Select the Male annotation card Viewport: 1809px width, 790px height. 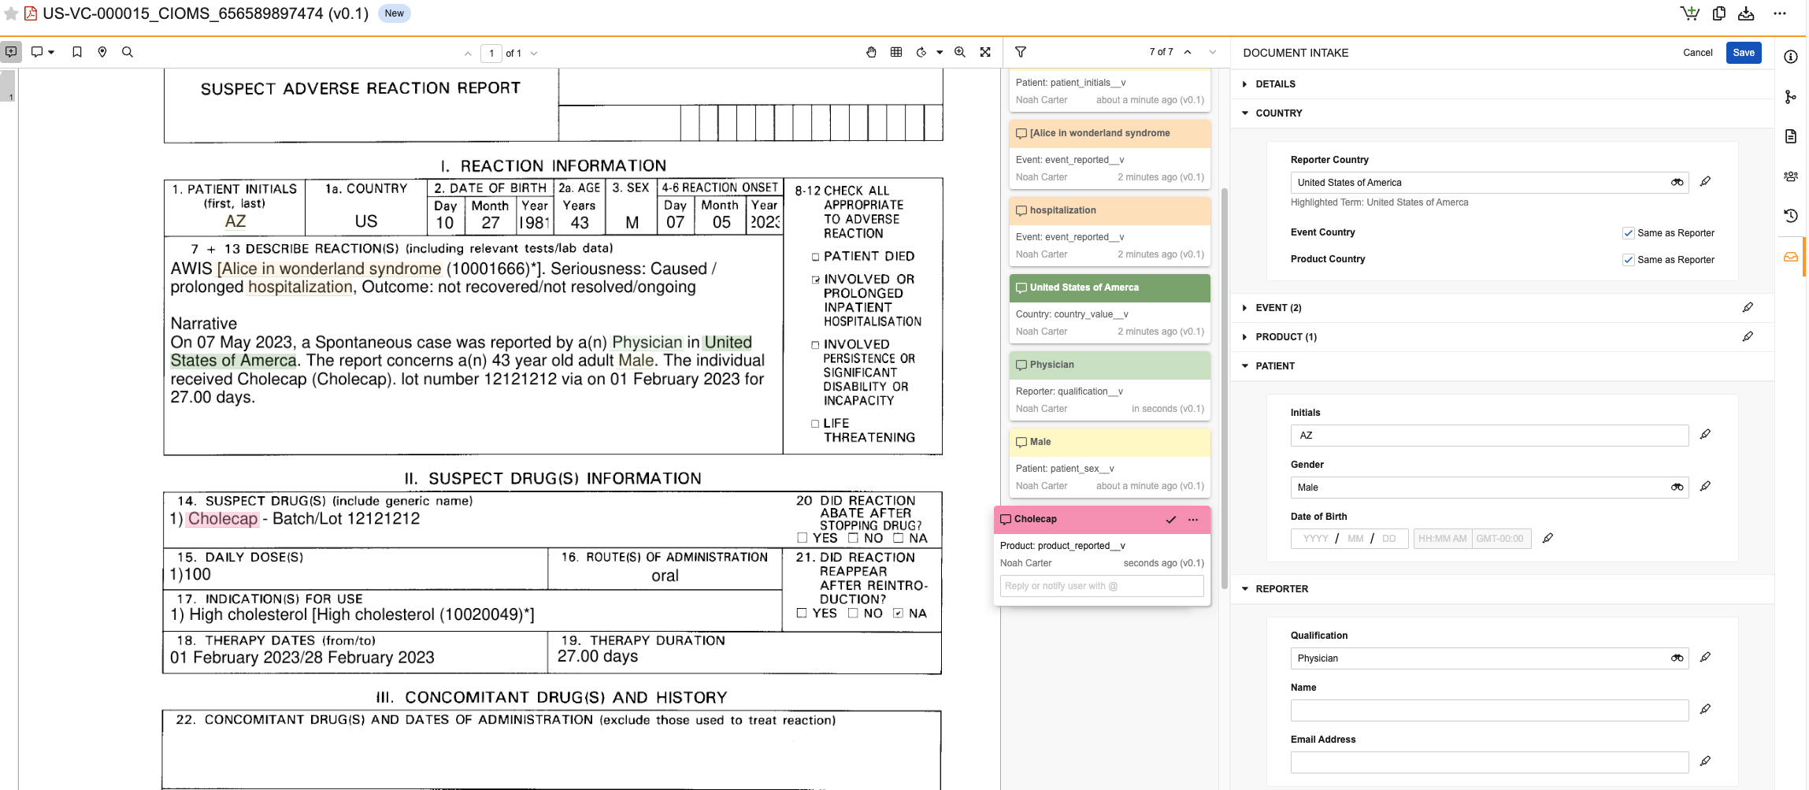click(x=1110, y=463)
